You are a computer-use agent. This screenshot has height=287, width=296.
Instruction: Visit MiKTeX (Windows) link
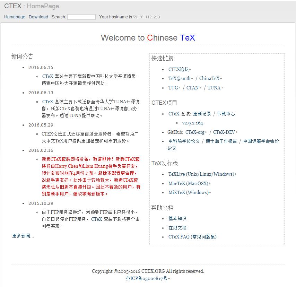[190, 192]
